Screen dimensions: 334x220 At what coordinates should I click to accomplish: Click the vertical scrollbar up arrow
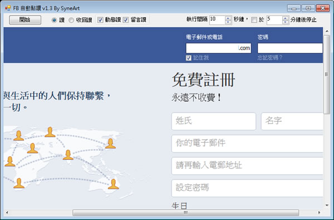click(x=327, y=31)
